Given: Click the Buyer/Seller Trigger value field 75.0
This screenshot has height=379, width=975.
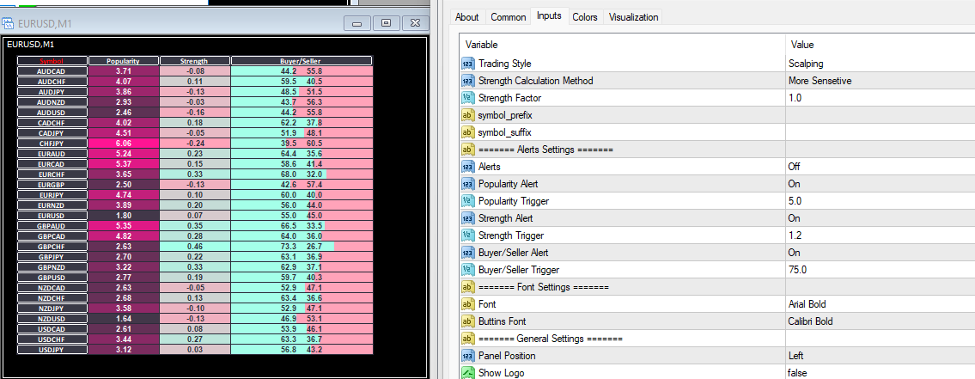Looking at the screenshot, I should coord(880,270).
